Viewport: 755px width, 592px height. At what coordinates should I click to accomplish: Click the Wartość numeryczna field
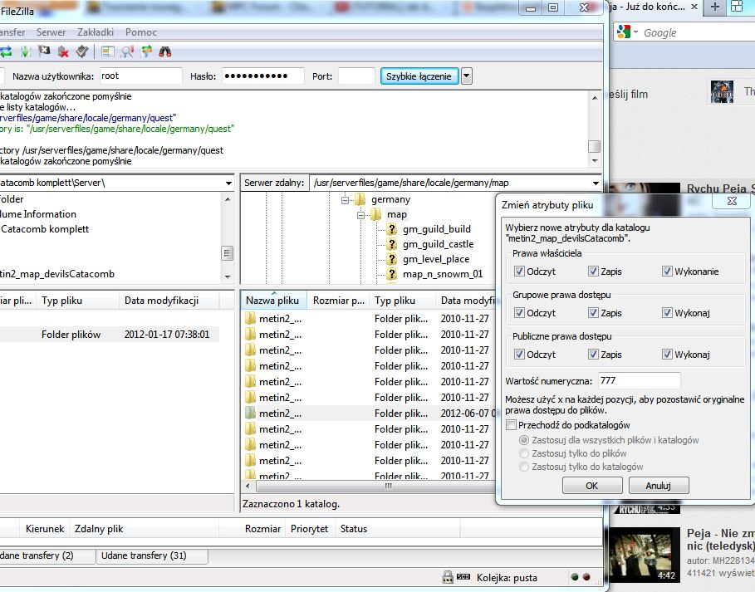(x=639, y=381)
